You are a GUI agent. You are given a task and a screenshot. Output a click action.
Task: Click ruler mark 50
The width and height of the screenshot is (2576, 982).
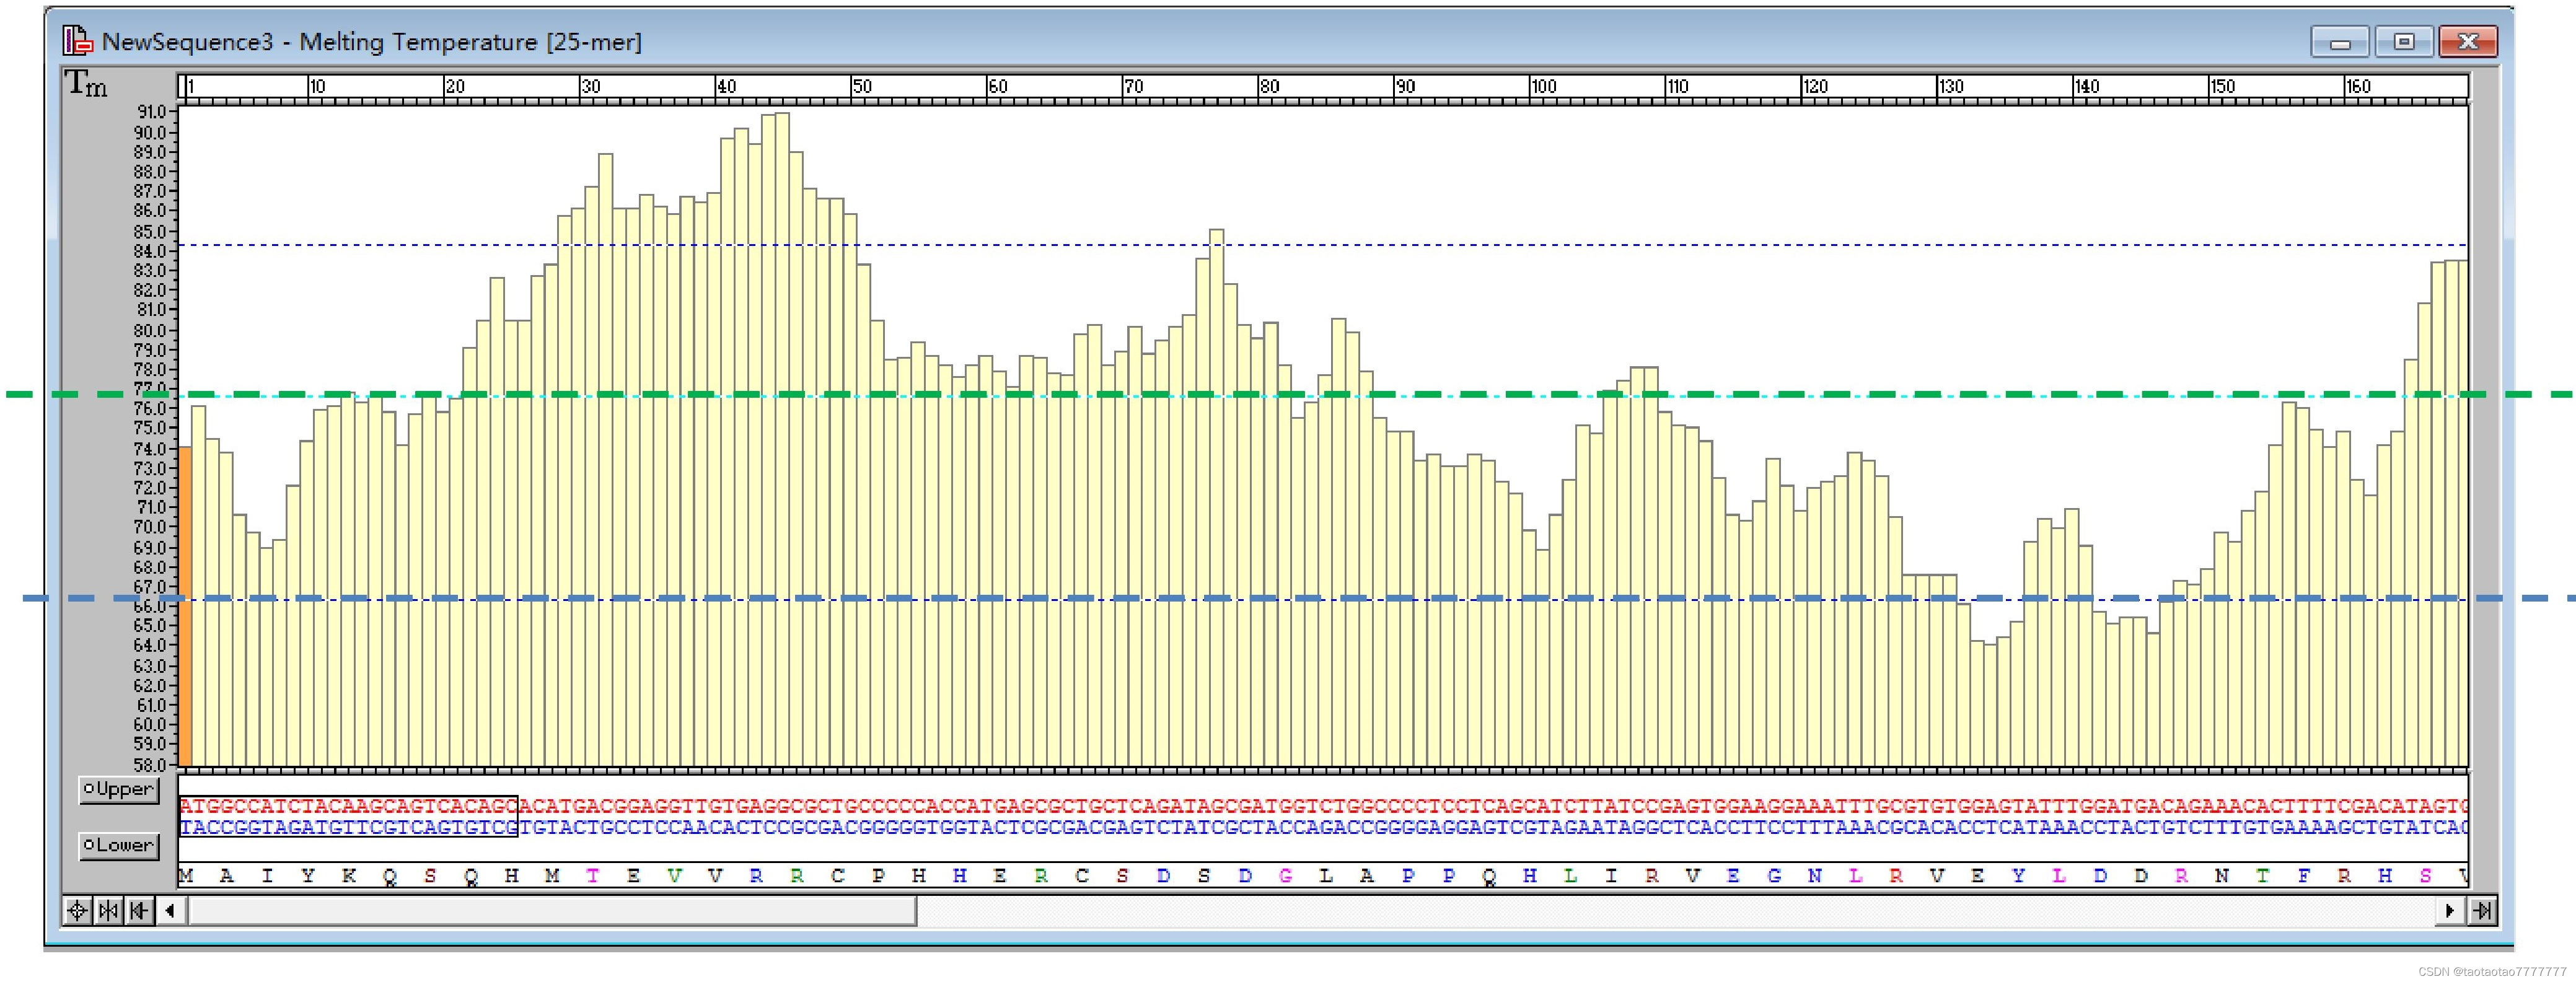[862, 87]
